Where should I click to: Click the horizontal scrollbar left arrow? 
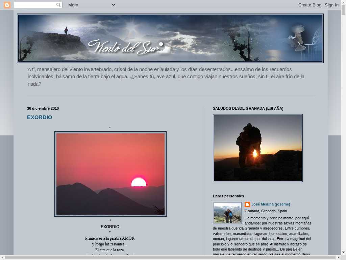2,257
